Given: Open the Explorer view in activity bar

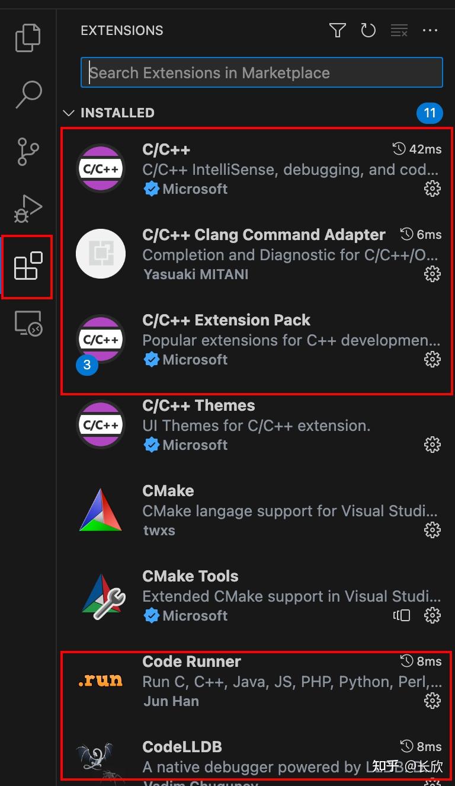Looking at the screenshot, I should (x=27, y=37).
